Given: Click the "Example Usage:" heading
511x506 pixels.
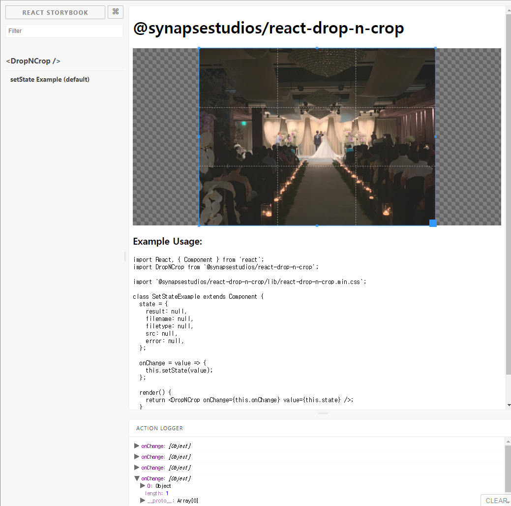Looking at the screenshot, I should [168, 241].
